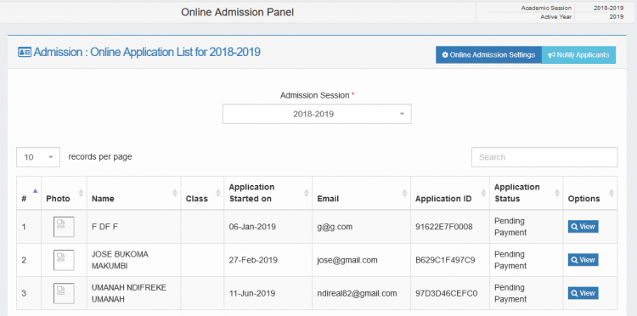Viewport: 637px width, 316px height.
Task: Sort by Application Started on column
Action: click(268, 193)
